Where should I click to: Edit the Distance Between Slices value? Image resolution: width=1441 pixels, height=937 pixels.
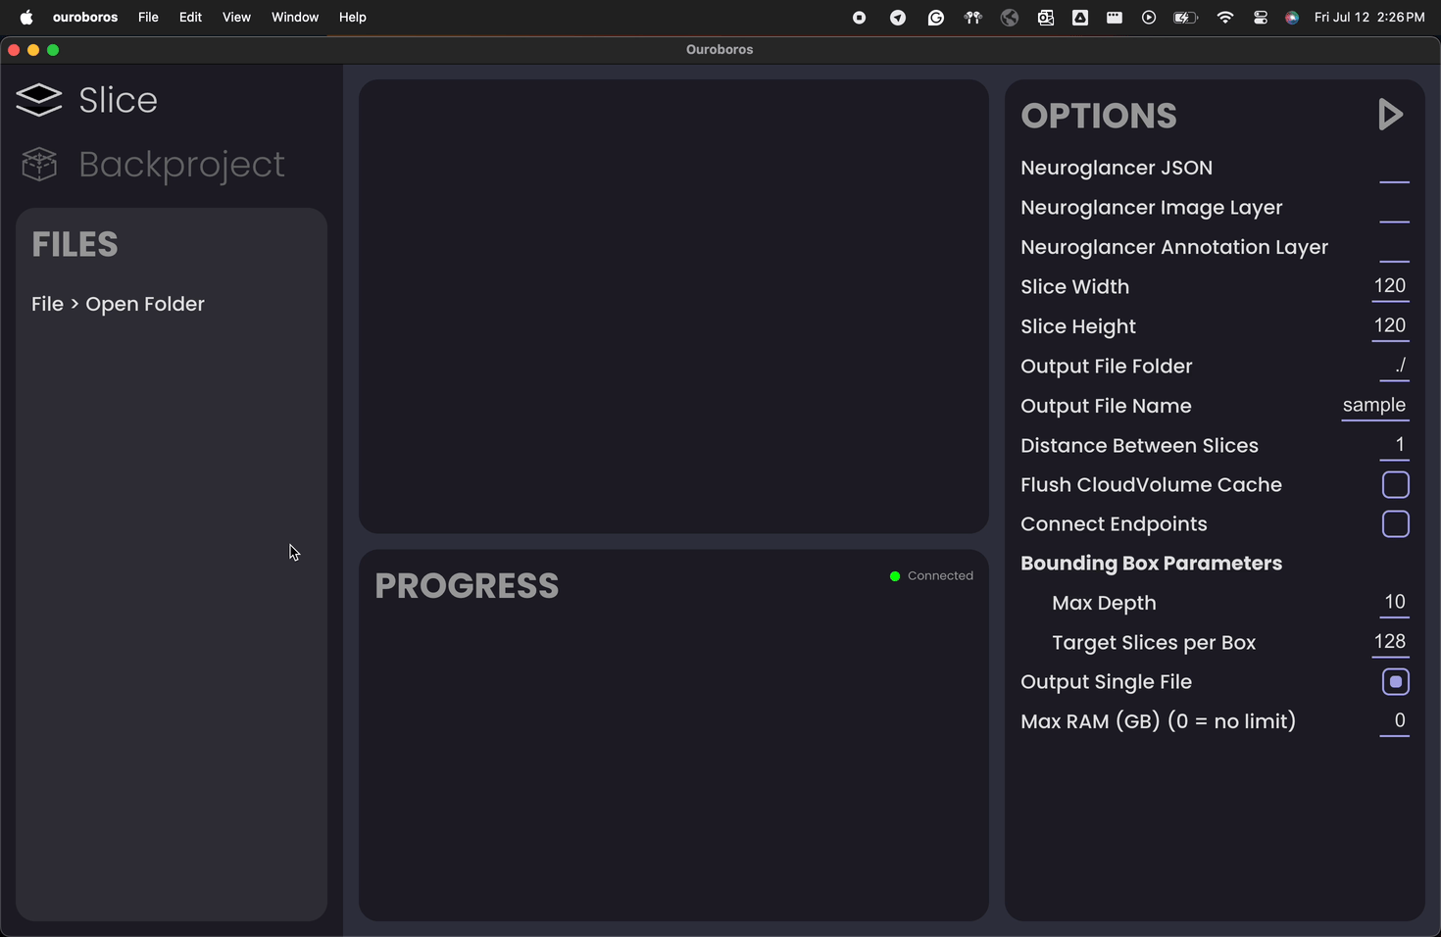coord(1395,446)
